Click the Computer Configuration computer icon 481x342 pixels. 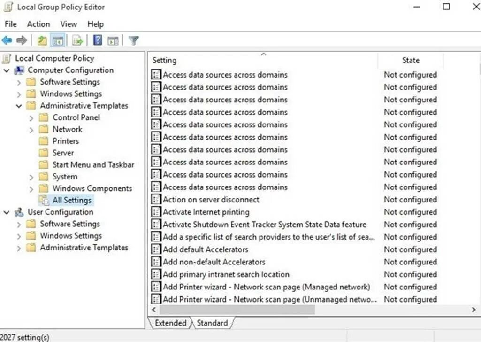[19, 70]
